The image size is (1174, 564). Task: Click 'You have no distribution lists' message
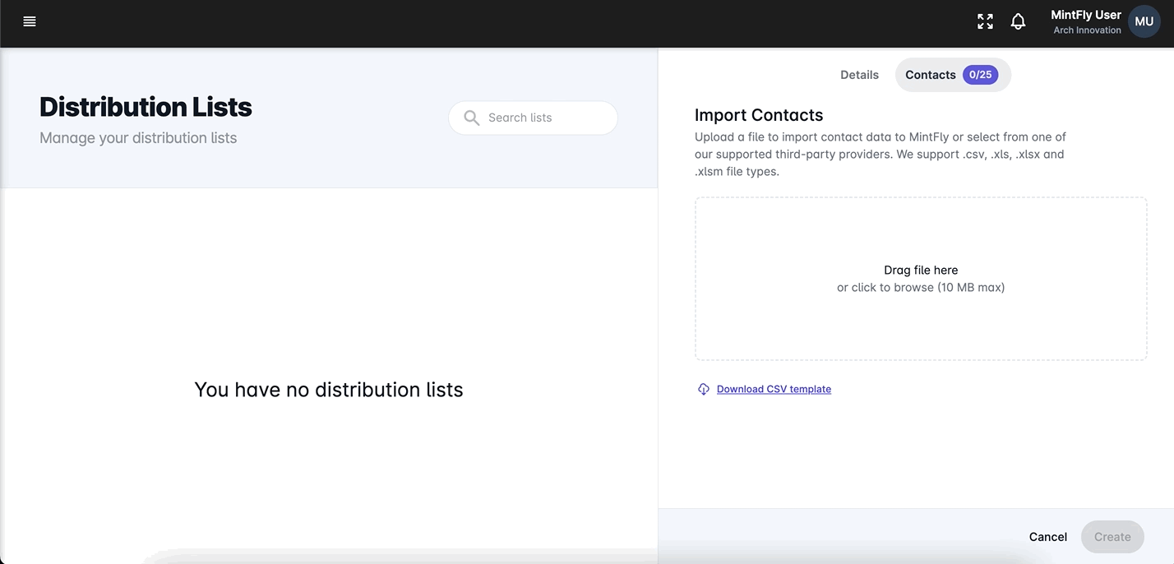pyautogui.click(x=329, y=390)
